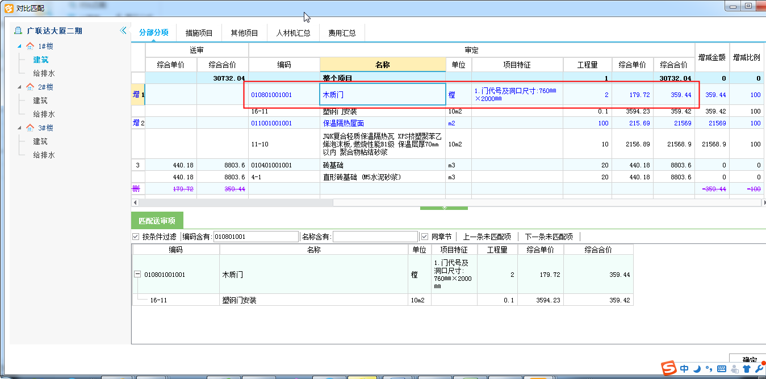Collapse the 010801001001 row in lower table
Screen dimensions: 766x379
tap(137, 275)
